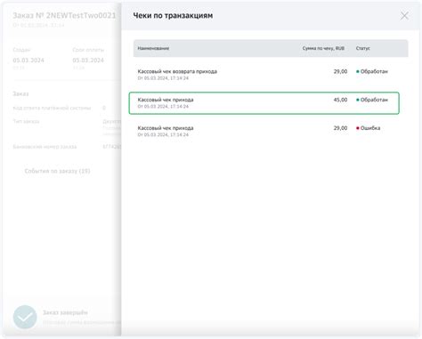
Task: Click the 45,00 amount value
Action: point(340,100)
